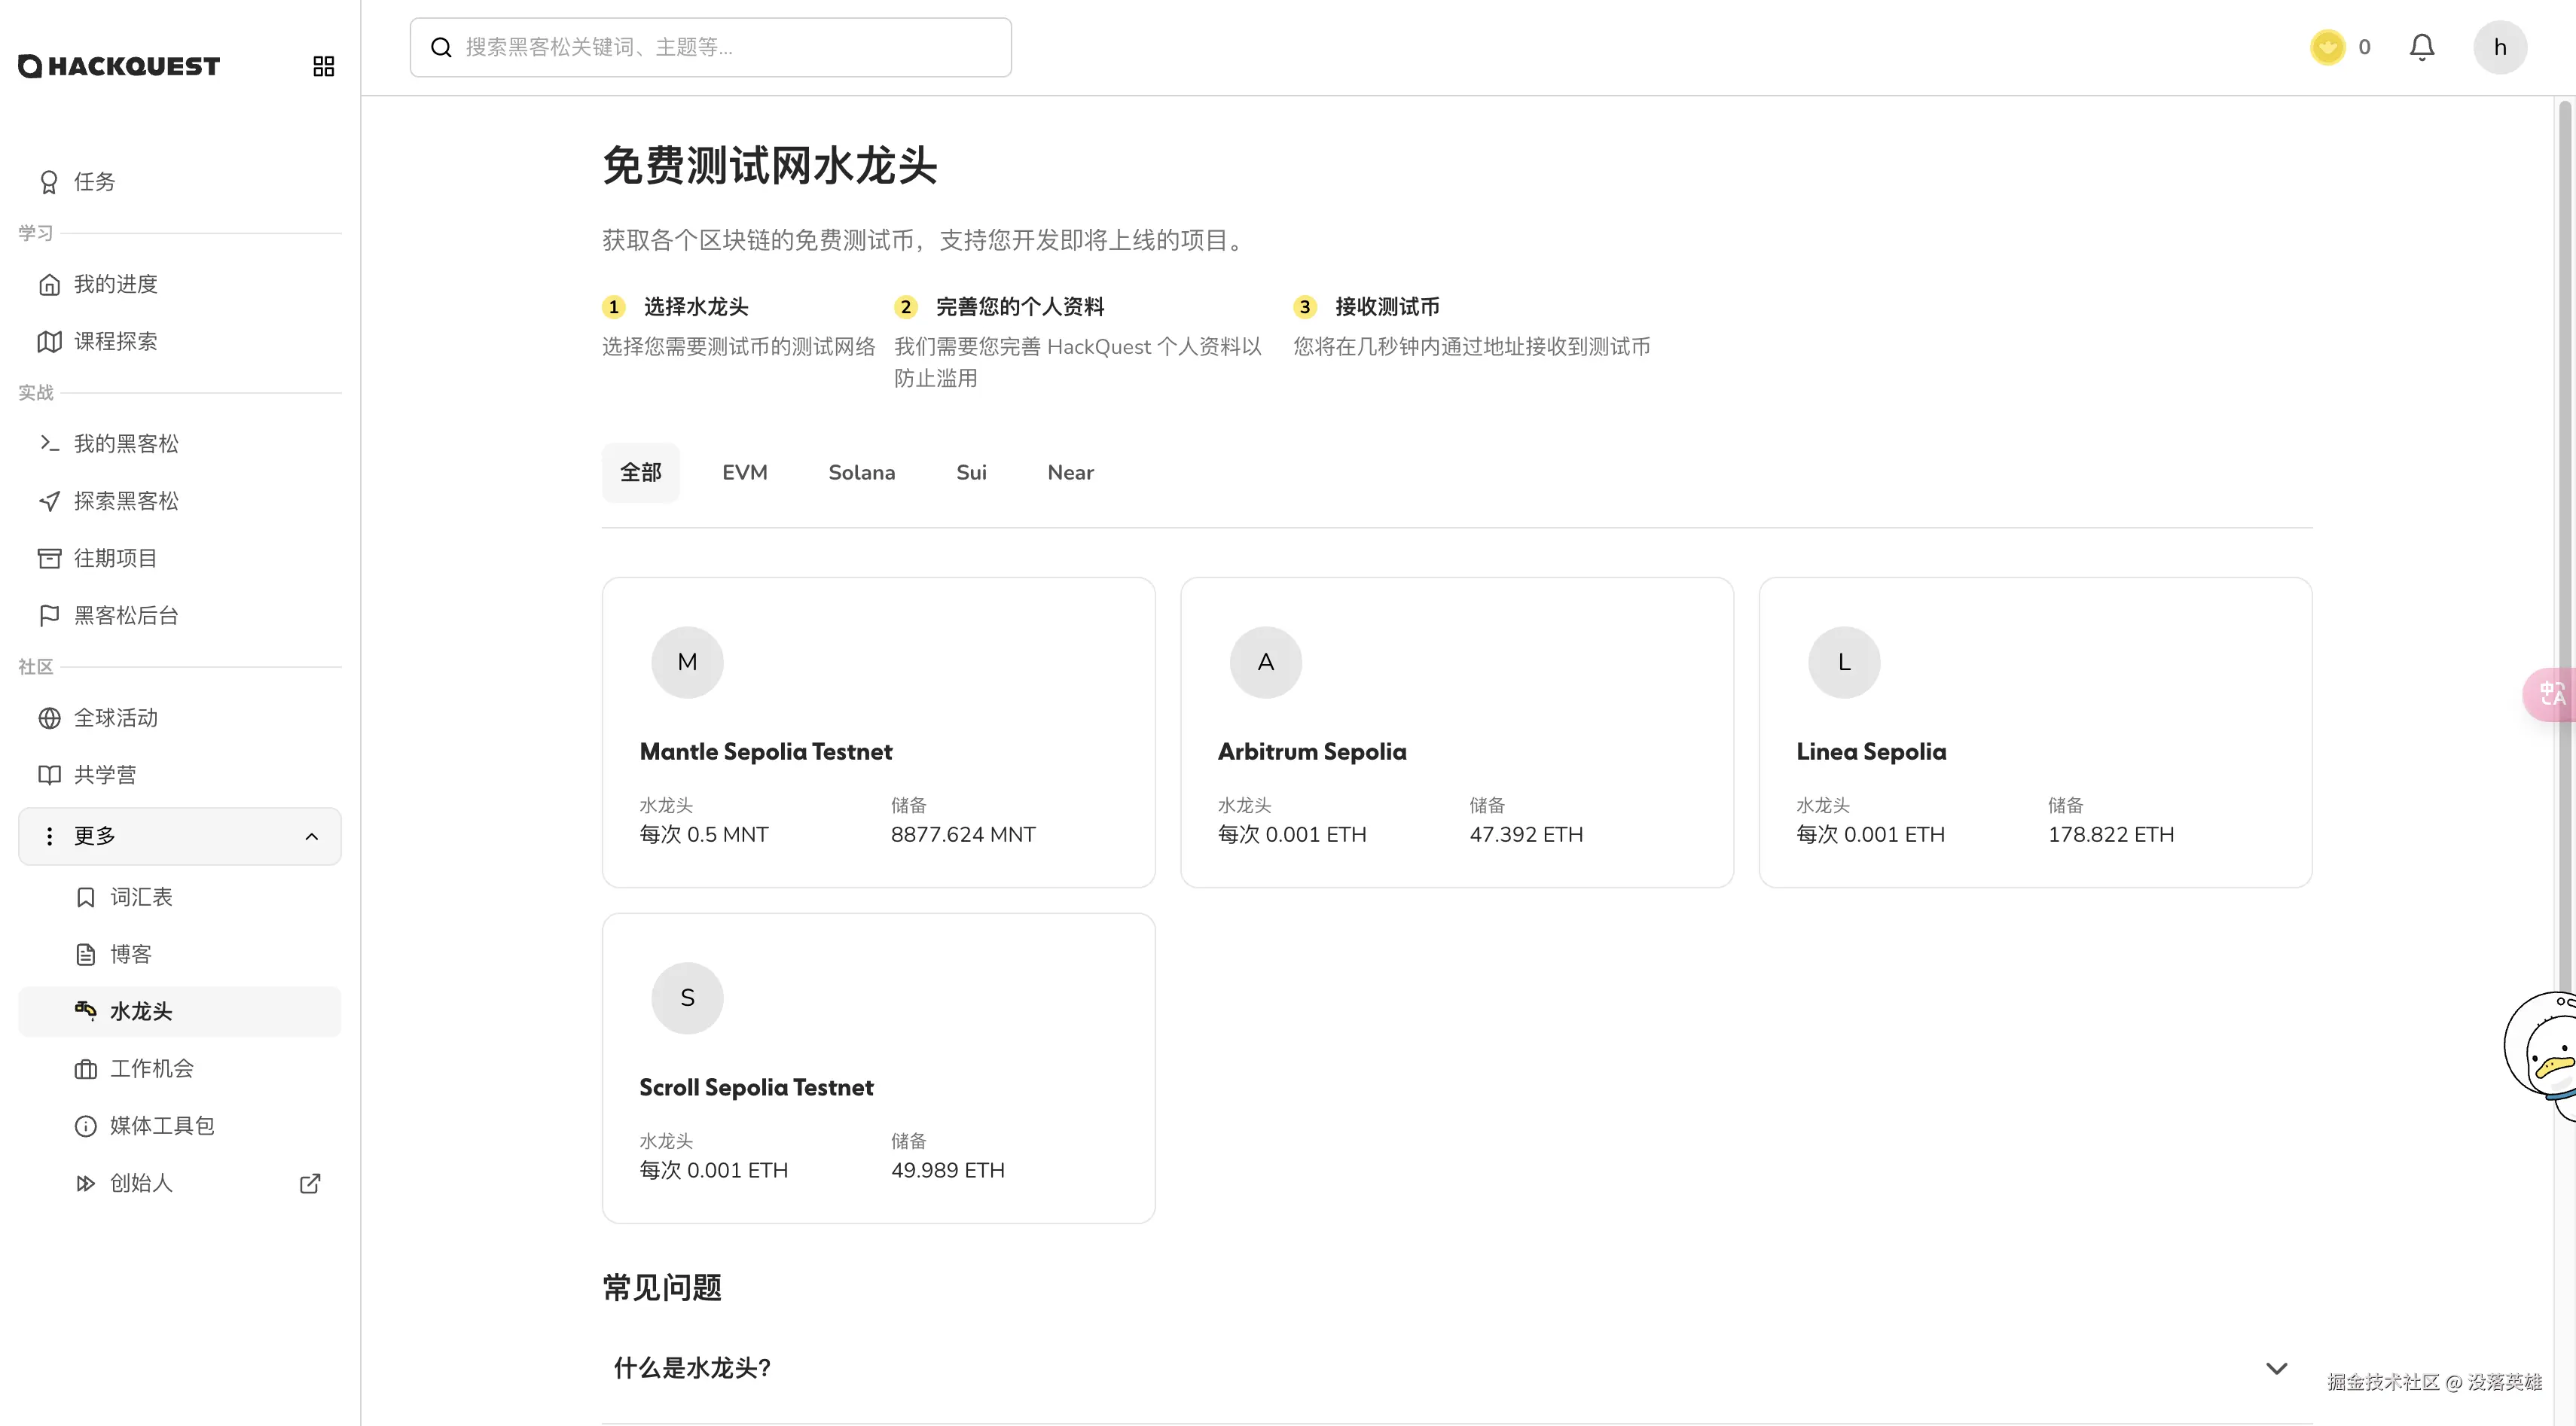2576x1426 pixels.
Task: Open the Scroll Sepolia Testnet faucet card
Action: (879, 1068)
